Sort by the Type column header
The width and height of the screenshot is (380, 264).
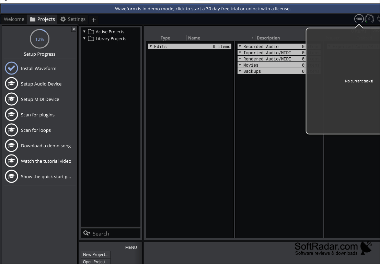coord(165,38)
